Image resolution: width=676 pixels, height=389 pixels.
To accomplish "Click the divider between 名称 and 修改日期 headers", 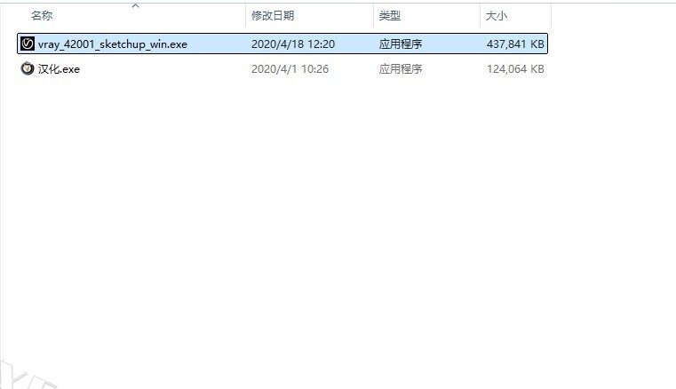I will tap(245, 16).
